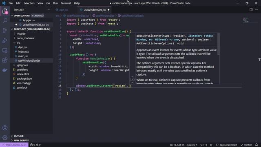Viewport: 261px width, 147px height.
Task: Change end of line sequence LF
Action: coord(211,145)
